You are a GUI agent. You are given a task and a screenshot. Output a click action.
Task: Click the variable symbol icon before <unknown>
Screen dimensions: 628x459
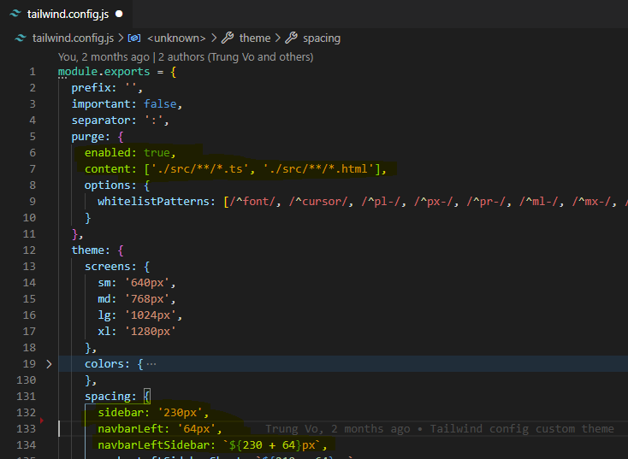click(x=134, y=38)
